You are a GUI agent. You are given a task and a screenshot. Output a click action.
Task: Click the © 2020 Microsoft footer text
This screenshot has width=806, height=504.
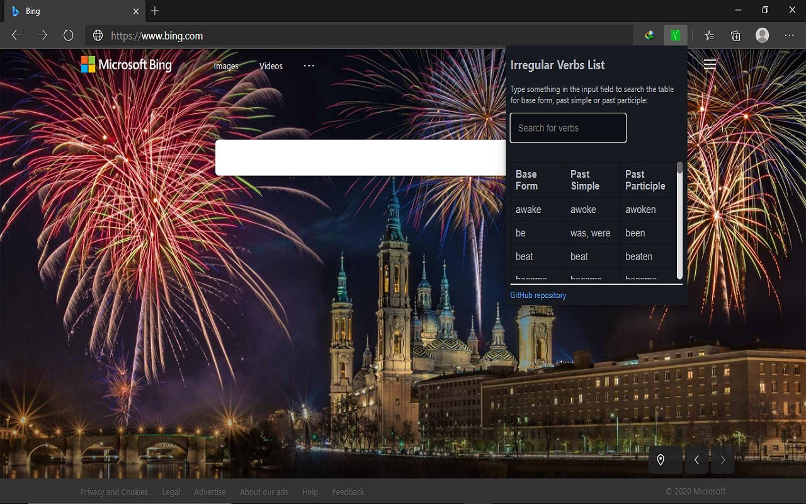pos(696,491)
